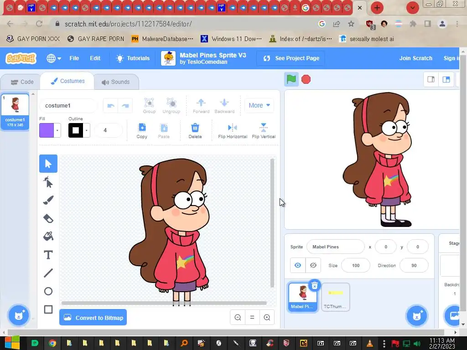This screenshot has width=467, height=350.
Task: Click the black Outline color swatch
Action: coord(76,130)
